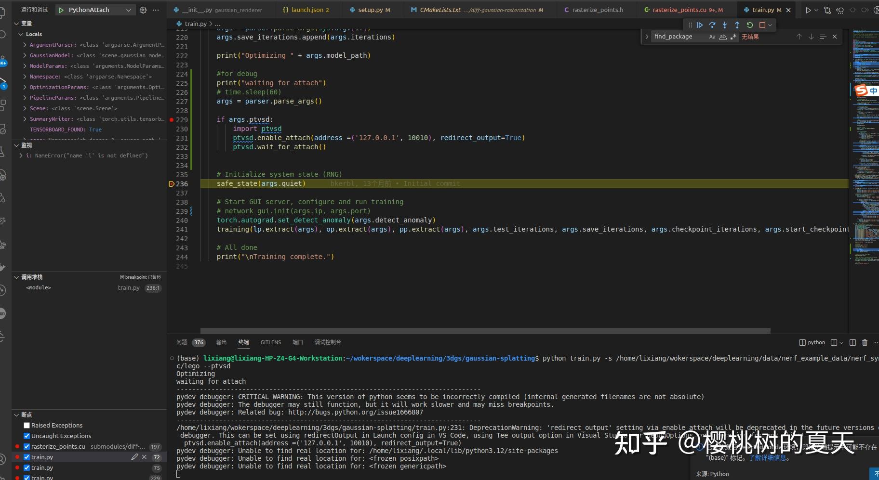The width and height of the screenshot is (879, 480).
Task: Close the find_package search widget
Action: click(x=834, y=37)
